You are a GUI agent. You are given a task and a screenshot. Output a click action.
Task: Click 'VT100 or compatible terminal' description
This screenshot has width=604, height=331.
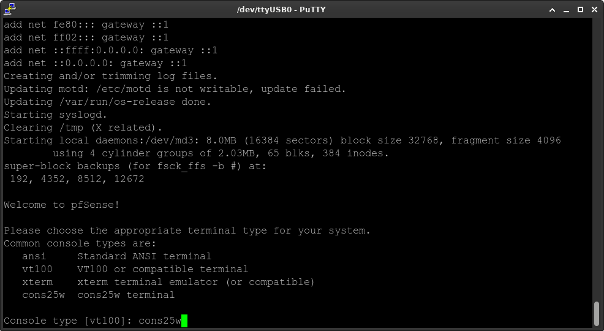162,269
